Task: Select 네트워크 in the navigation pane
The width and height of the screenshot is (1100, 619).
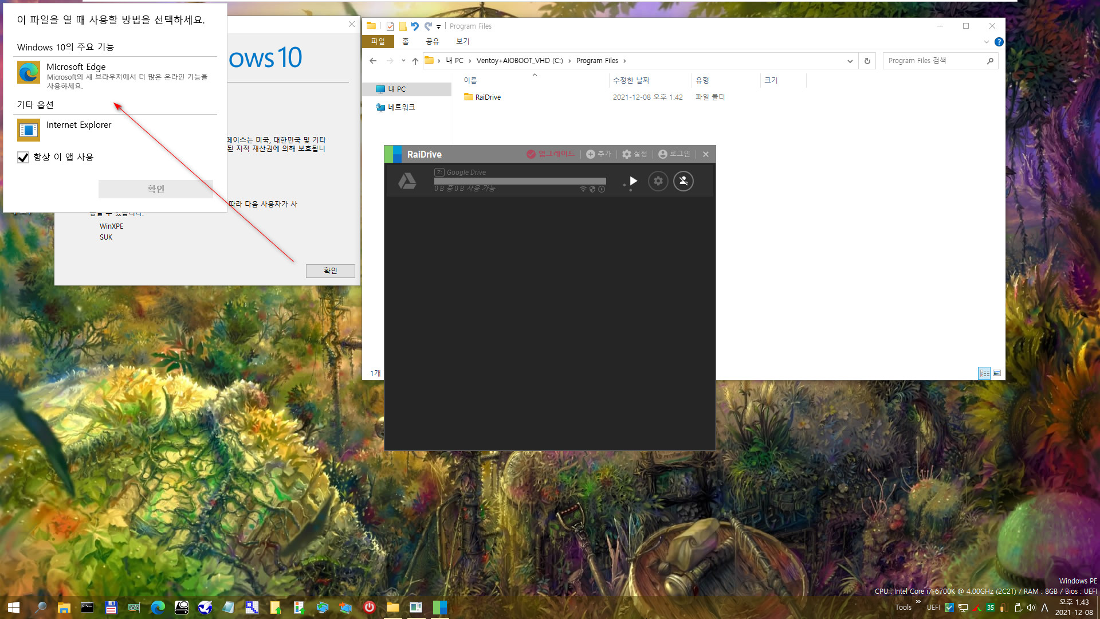Action: (407, 107)
